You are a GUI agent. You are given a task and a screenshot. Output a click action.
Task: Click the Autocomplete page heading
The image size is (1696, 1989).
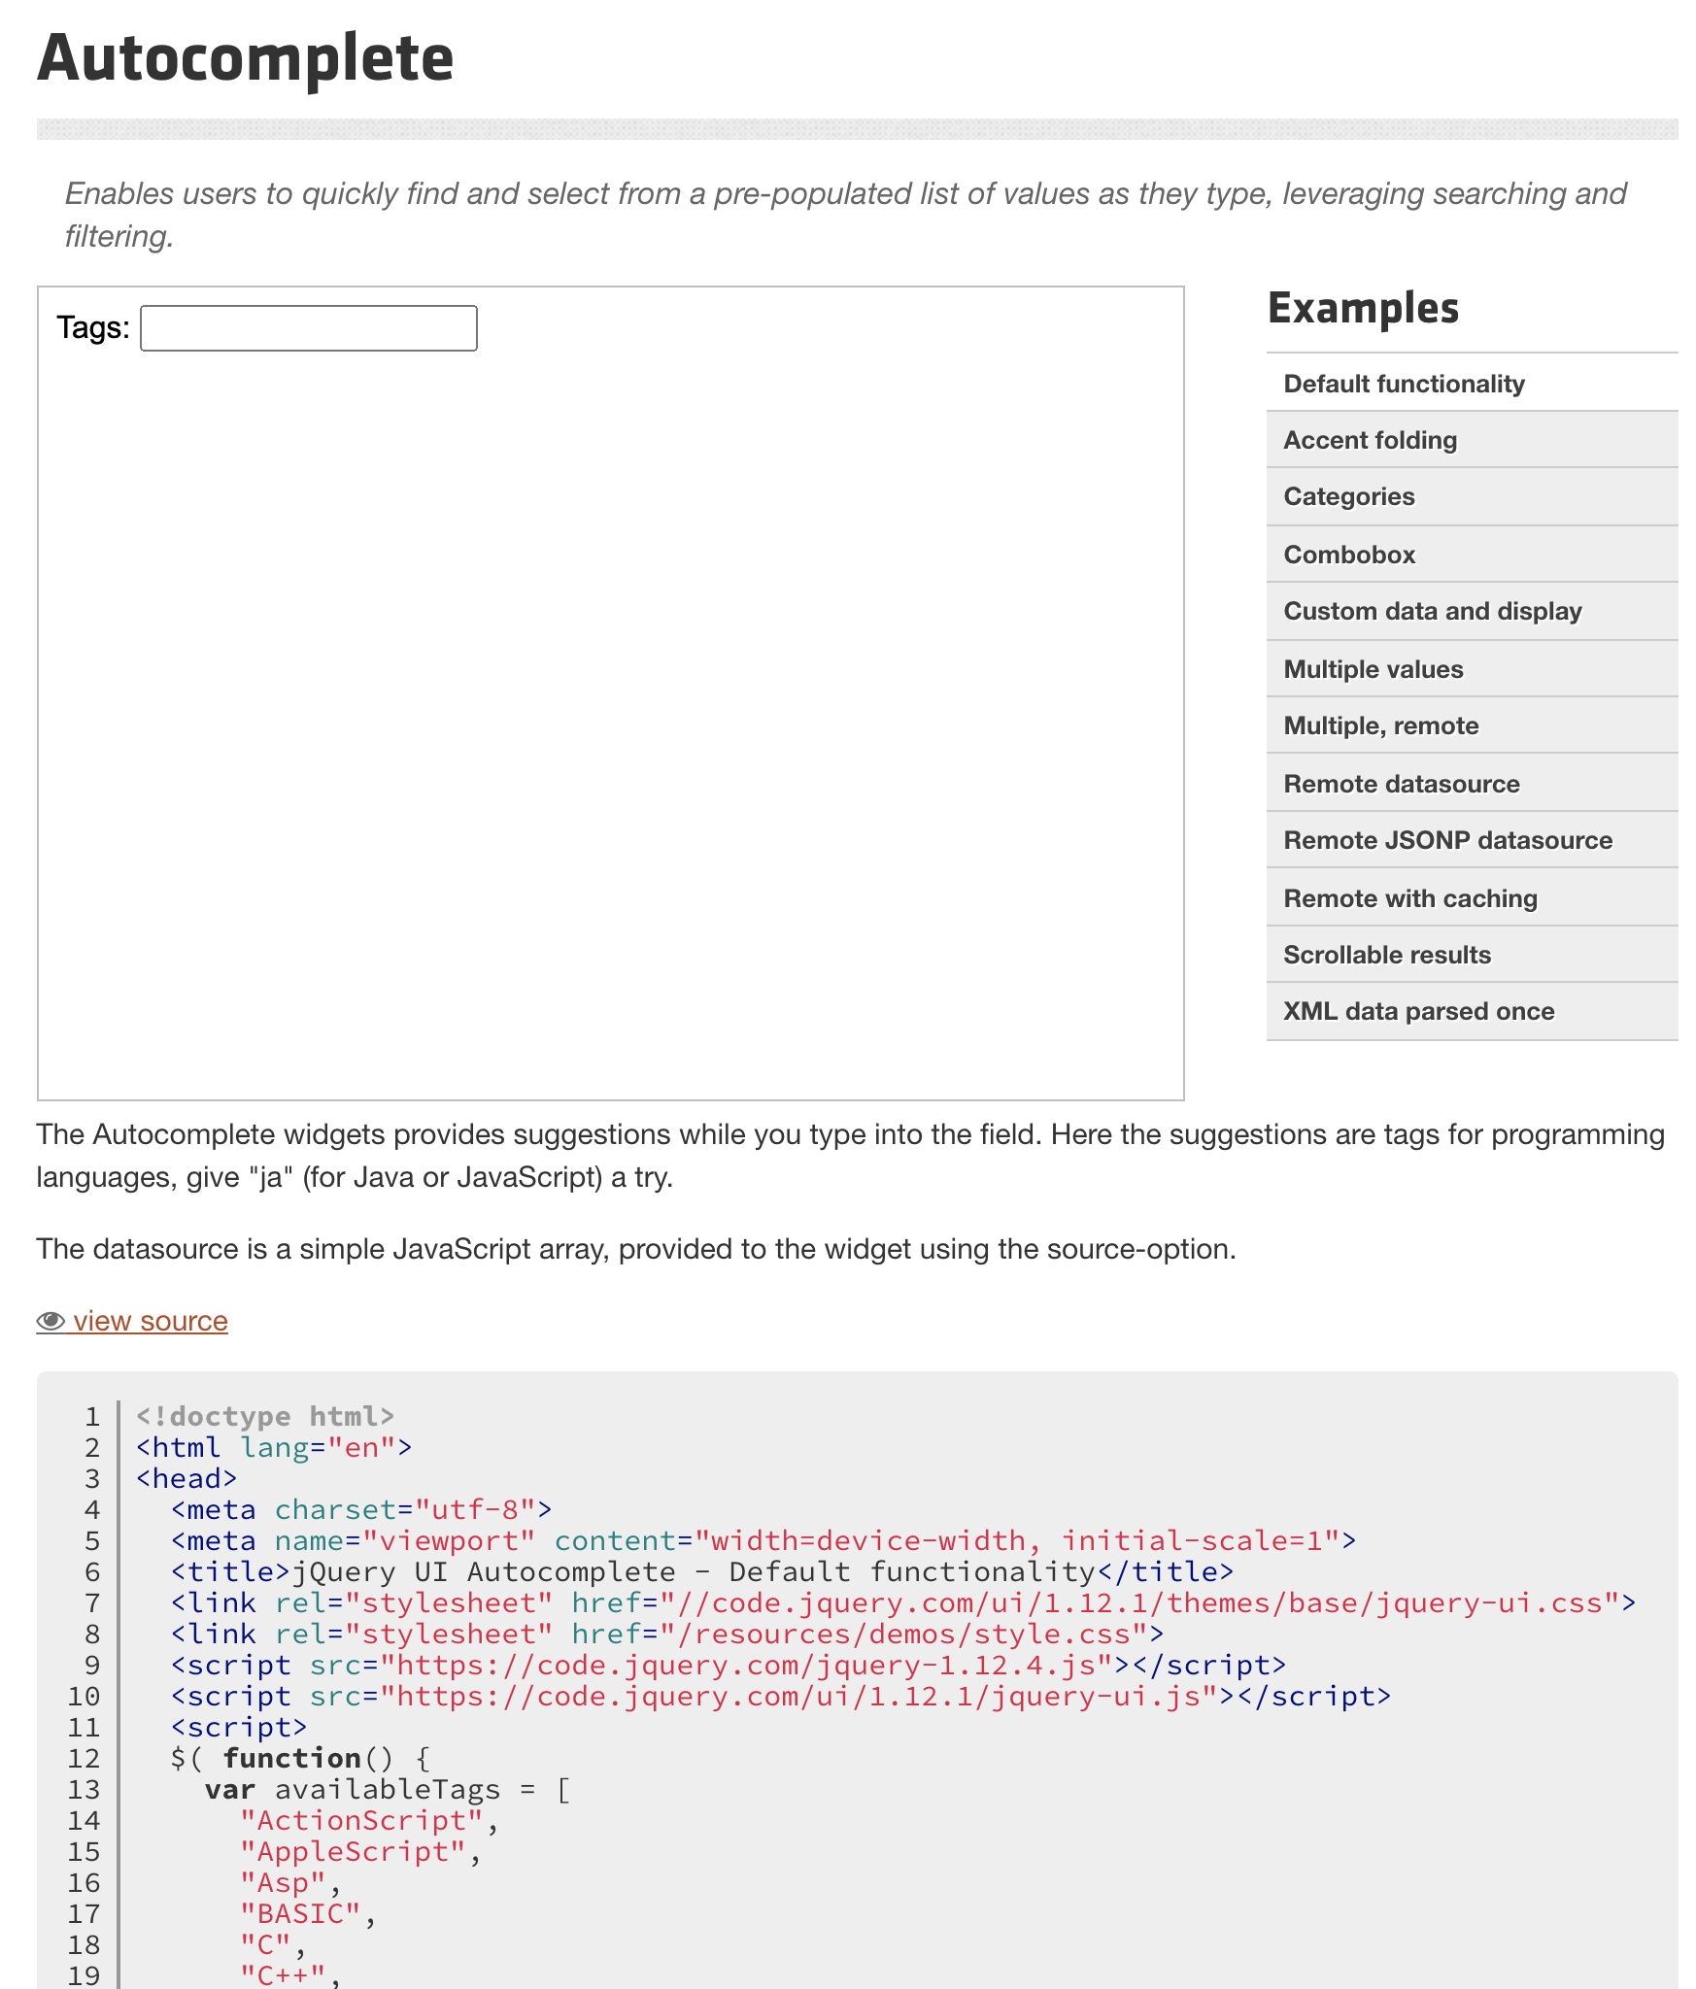[x=246, y=58]
